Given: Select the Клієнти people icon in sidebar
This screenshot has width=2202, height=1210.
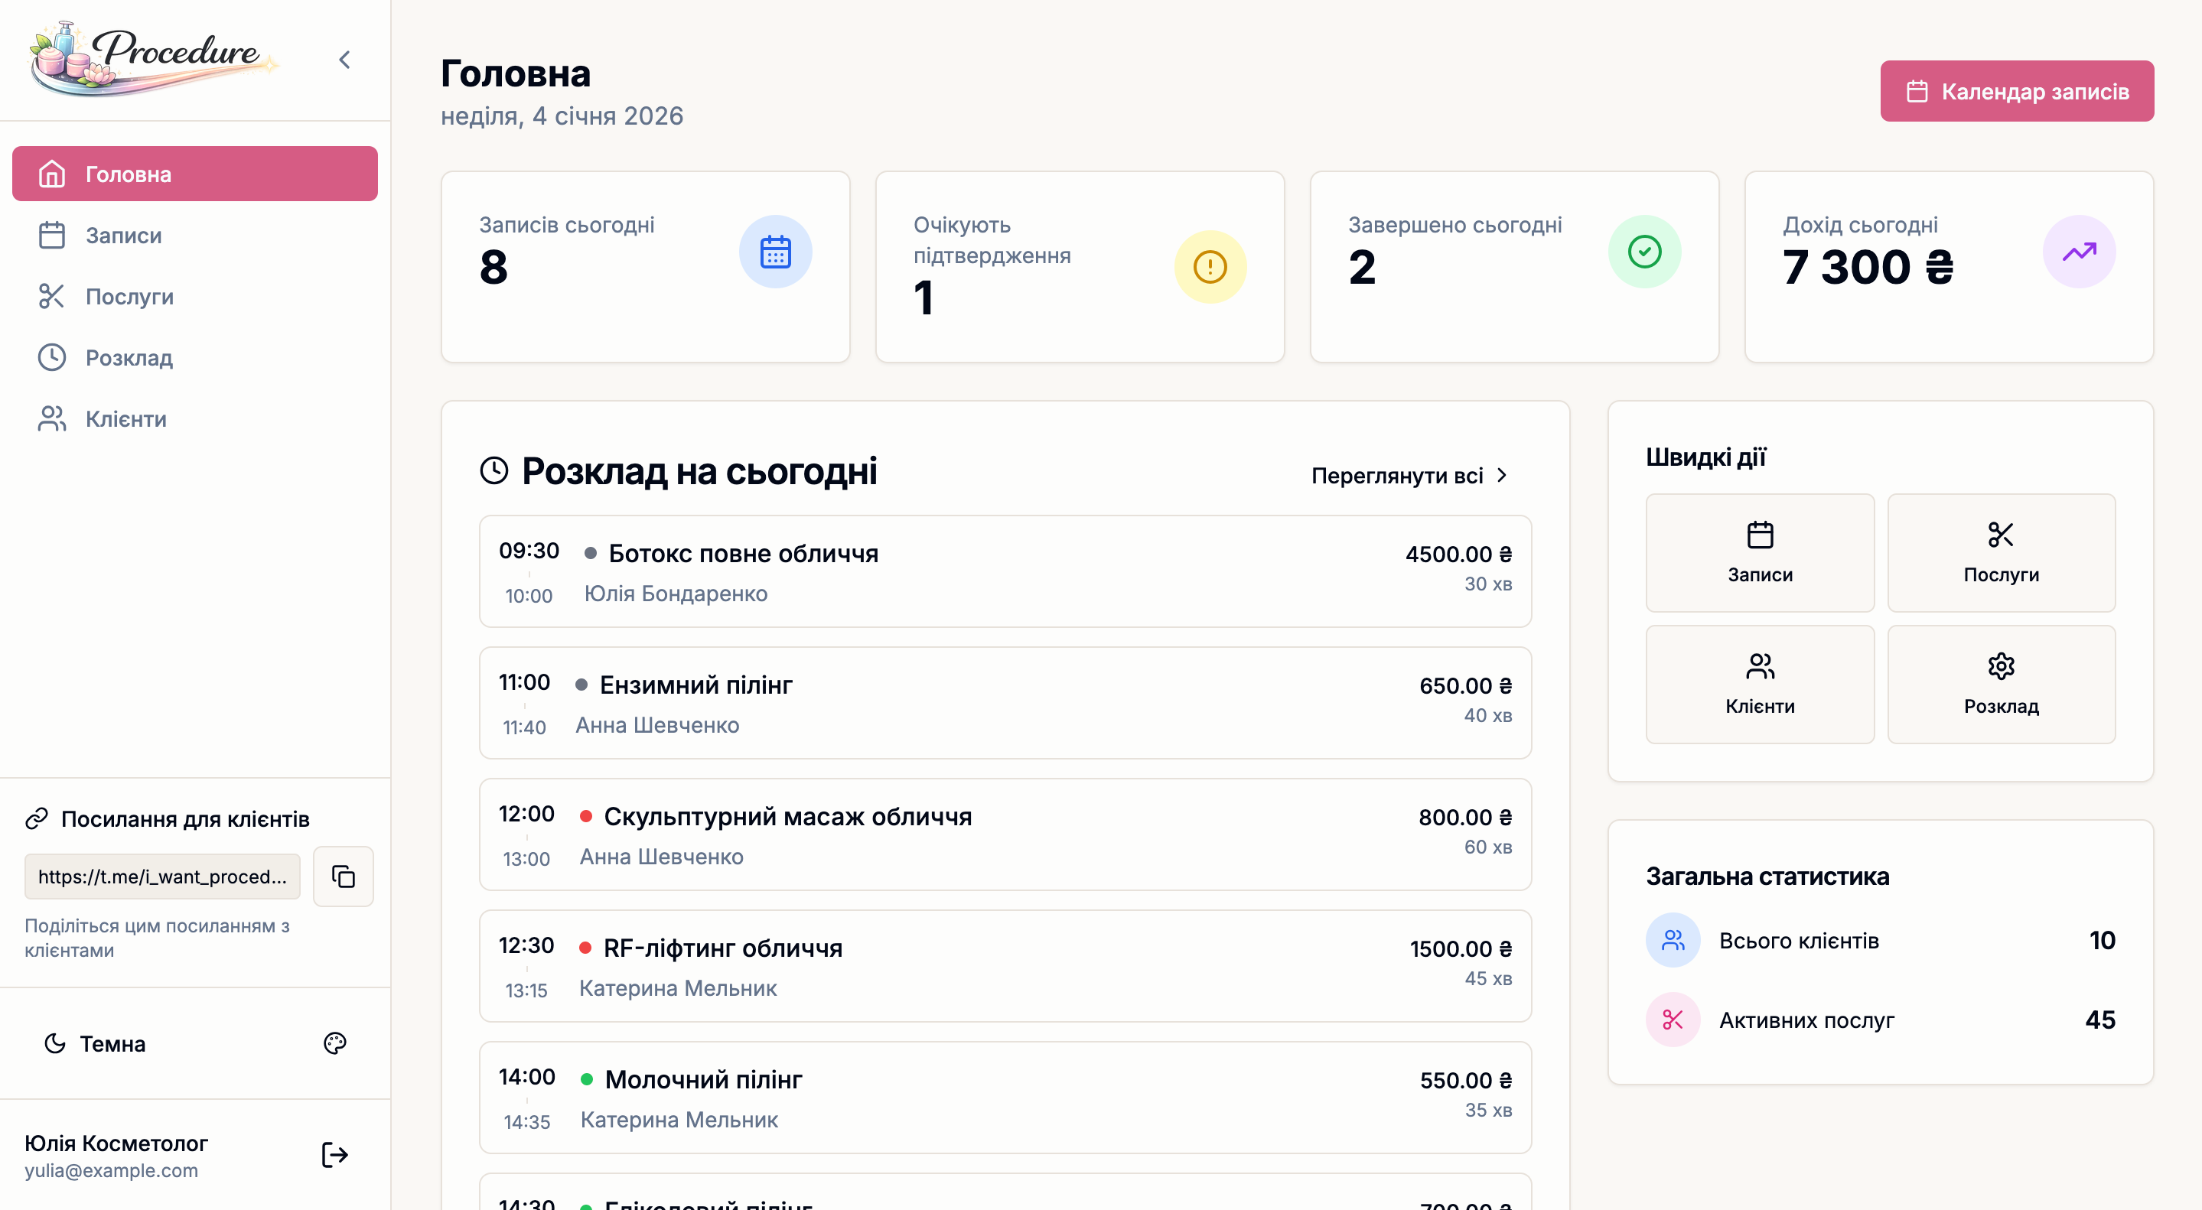Looking at the screenshot, I should click(x=51, y=418).
